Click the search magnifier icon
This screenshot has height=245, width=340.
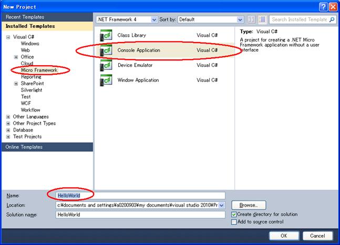tap(332, 19)
